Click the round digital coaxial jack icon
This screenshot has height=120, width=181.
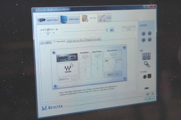(x=145, y=77)
